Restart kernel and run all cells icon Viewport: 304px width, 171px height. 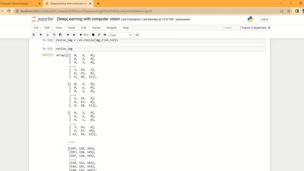pyautogui.click(x=105, y=35)
